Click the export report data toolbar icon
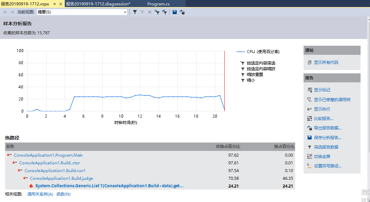 point(182,12)
